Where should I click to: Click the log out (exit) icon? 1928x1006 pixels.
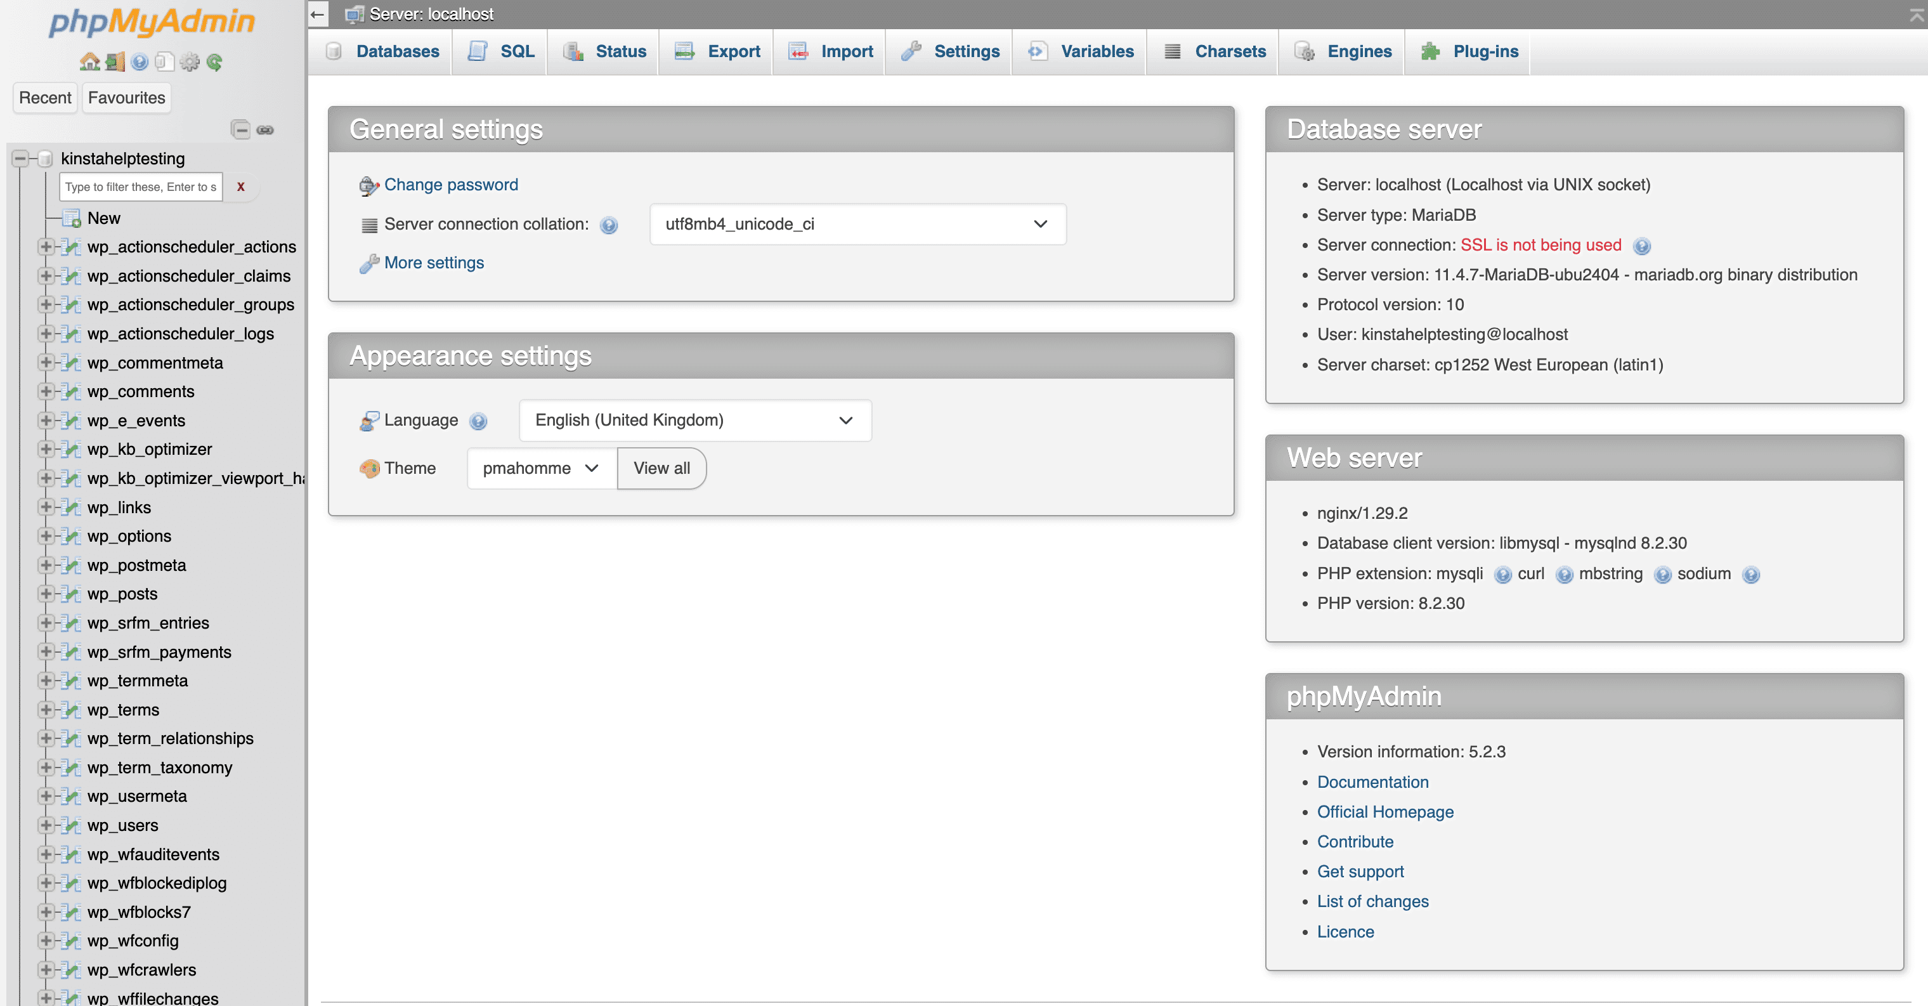pos(115,62)
